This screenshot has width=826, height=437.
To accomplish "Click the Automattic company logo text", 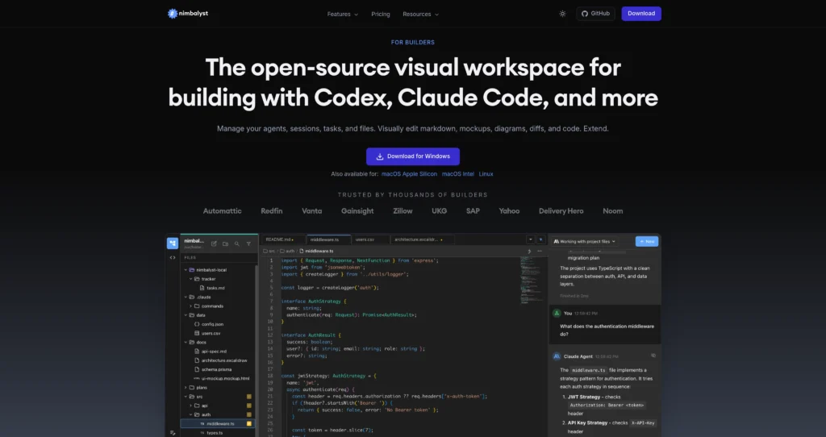I will (223, 211).
